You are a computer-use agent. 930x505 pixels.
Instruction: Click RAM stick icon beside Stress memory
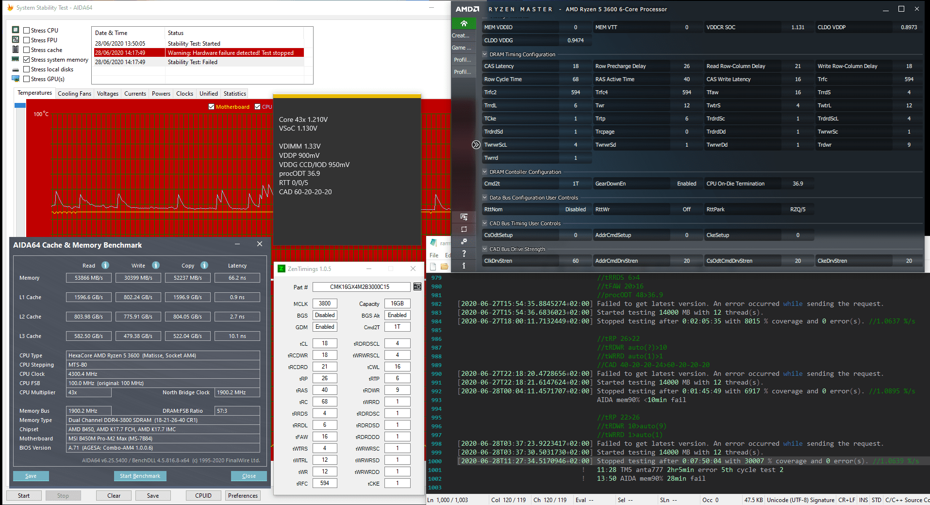(16, 59)
